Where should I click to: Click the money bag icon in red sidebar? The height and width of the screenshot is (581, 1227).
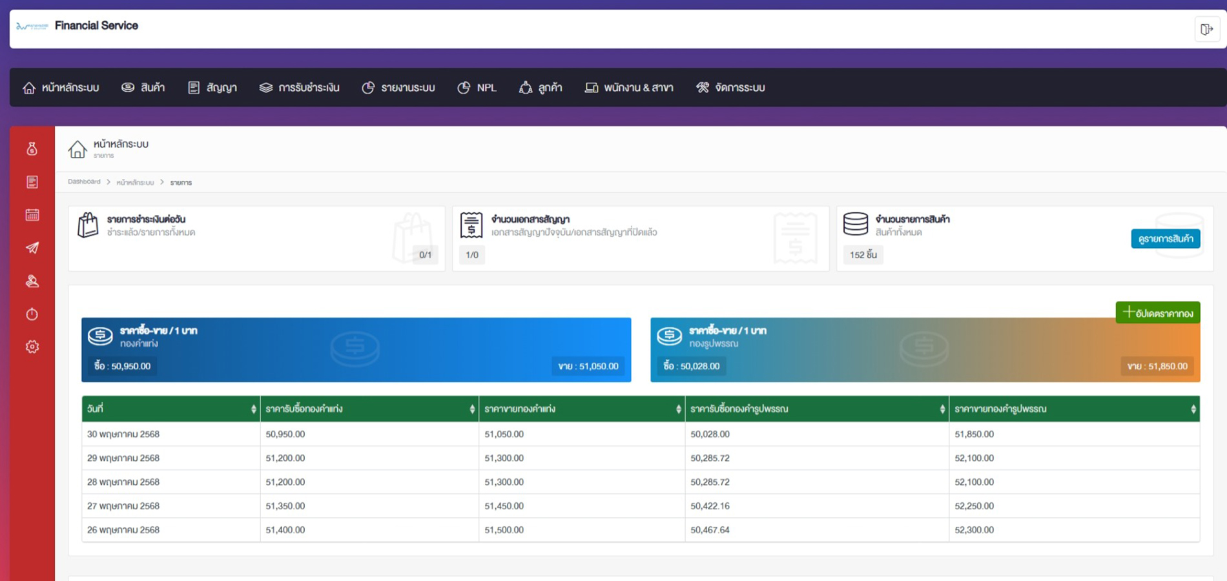click(32, 149)
